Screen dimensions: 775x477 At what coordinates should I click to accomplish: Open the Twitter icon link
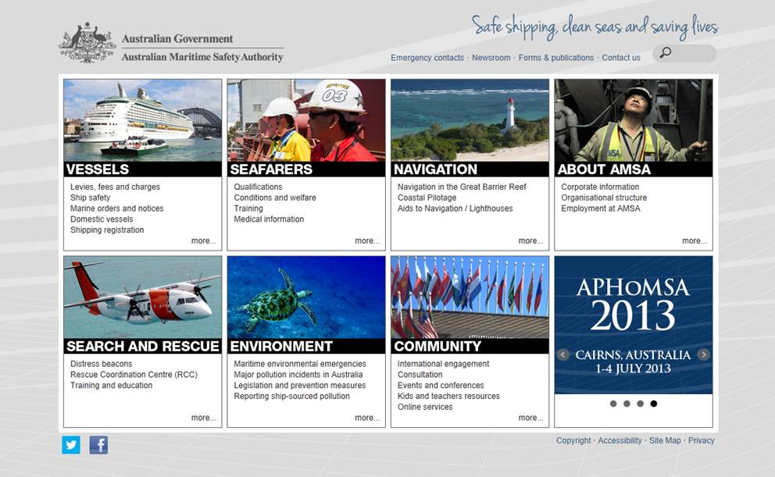[x=70, y=445]
